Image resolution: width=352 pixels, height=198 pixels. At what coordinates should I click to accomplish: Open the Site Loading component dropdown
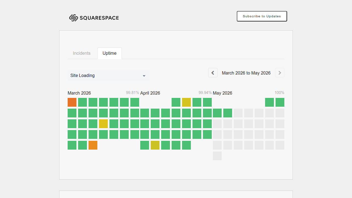(x=109, y=76)
